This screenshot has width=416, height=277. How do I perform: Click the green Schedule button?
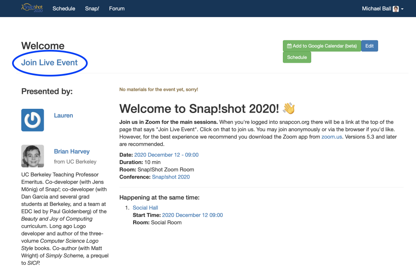pyautogui.click(x=297, y=57)
